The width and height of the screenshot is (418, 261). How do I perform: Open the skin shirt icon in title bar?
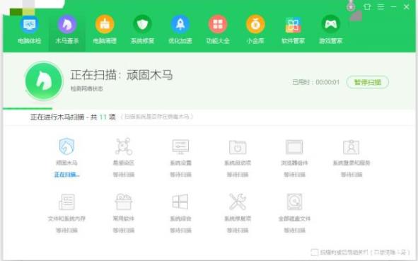367,7
